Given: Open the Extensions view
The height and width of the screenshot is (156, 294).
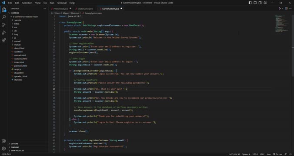Looking at the screenshot, I should click(x=4, y=40).
